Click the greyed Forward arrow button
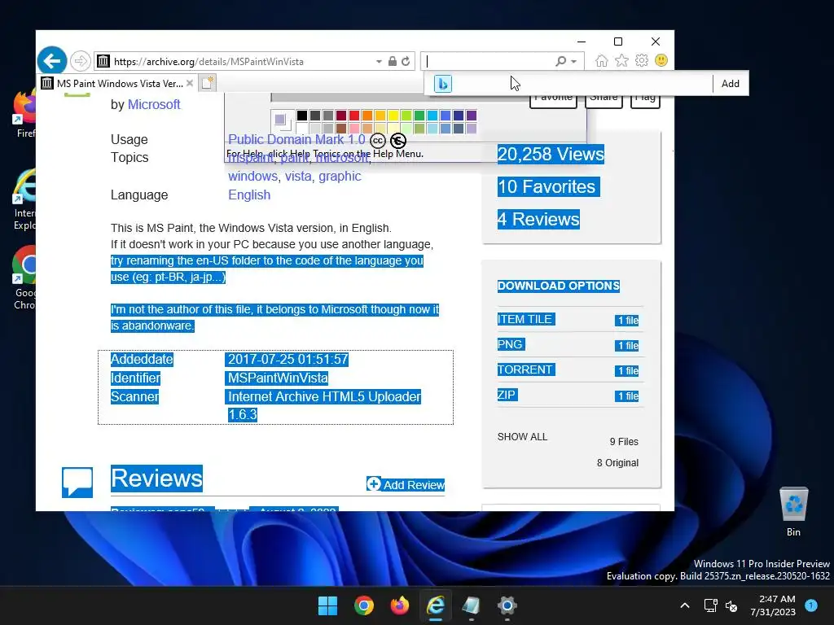 coord(81,61)
